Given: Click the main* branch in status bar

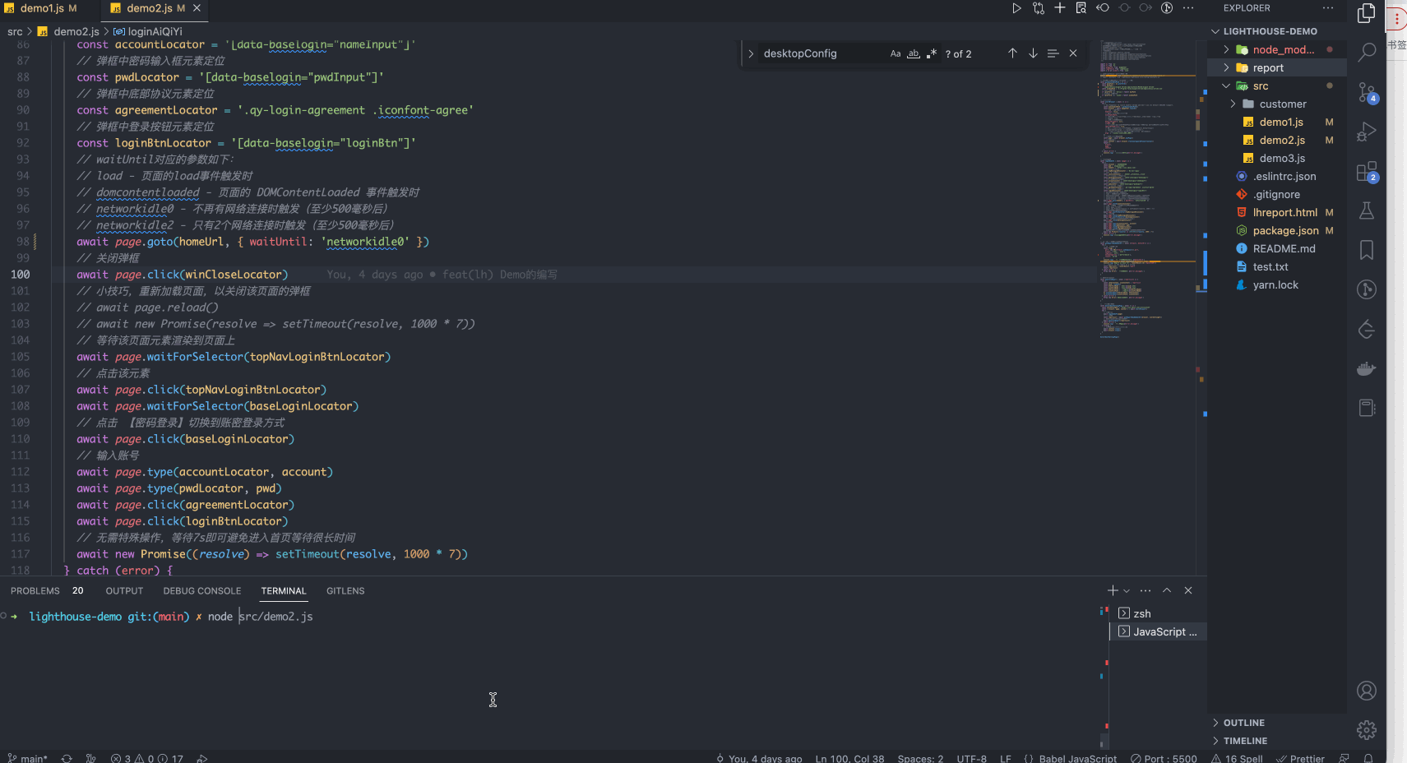Looking at the screenshot, I should coord(28,758).
